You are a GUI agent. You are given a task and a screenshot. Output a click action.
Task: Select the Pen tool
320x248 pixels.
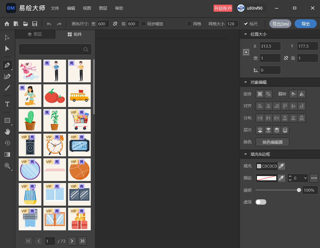pyautogui.click(x=7, y=65)
